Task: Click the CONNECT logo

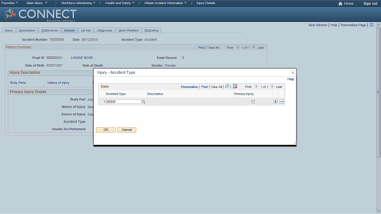Action: coord(40,14)
